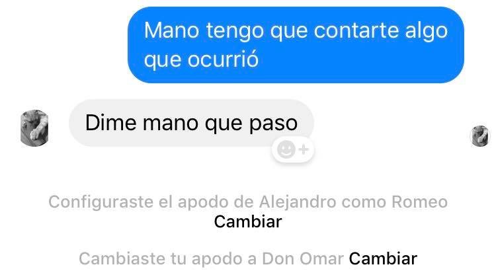Click the nickname "Romeo" in the notice
Screen dimensions: 496x275
(419, 202)
